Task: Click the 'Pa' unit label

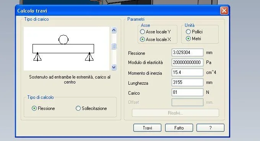Action: pos(209,62)
